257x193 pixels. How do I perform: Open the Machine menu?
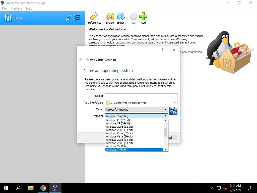(16, 8)
